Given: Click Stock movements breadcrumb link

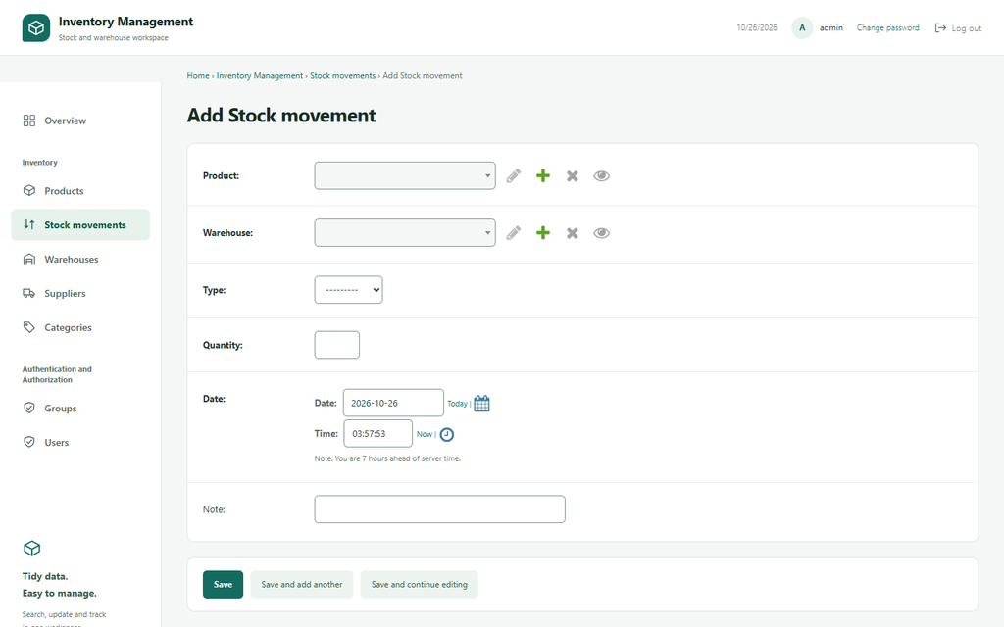Looking at the screenshot, I should (x=342, y=75).
